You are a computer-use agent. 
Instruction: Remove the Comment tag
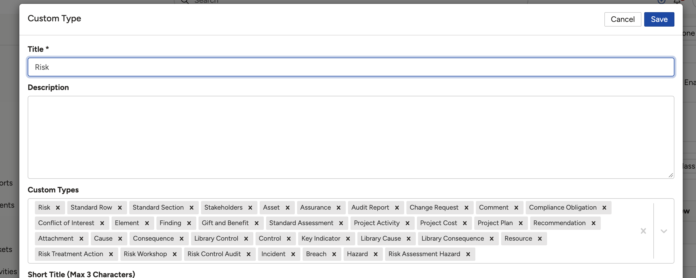point(516,208)
